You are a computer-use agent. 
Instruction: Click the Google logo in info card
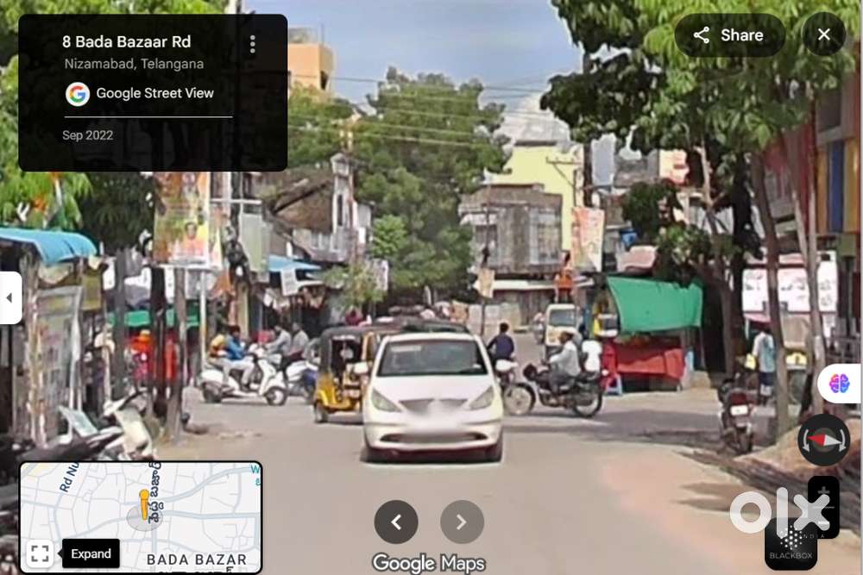78,94
